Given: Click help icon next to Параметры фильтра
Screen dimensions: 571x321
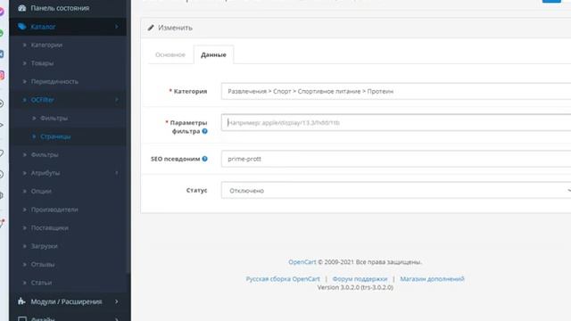Looking at the screenshot, I should 204,131.
